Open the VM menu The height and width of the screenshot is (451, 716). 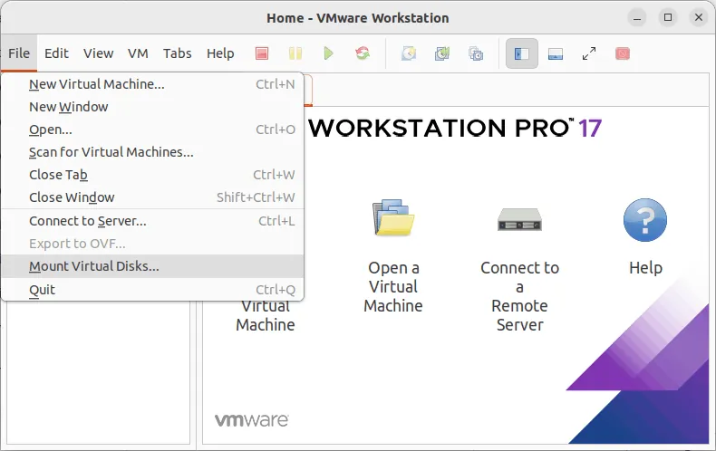pyautogui.click(x=138, y=53)
